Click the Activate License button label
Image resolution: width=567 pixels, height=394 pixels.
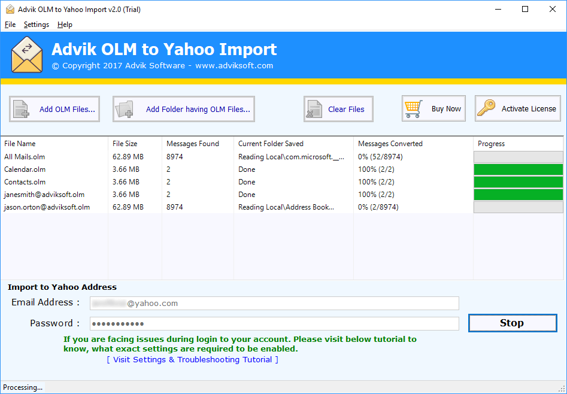(529, 108)
